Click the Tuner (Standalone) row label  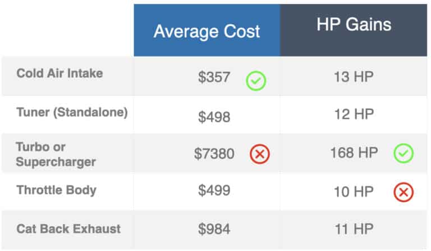tap(72, 112)
